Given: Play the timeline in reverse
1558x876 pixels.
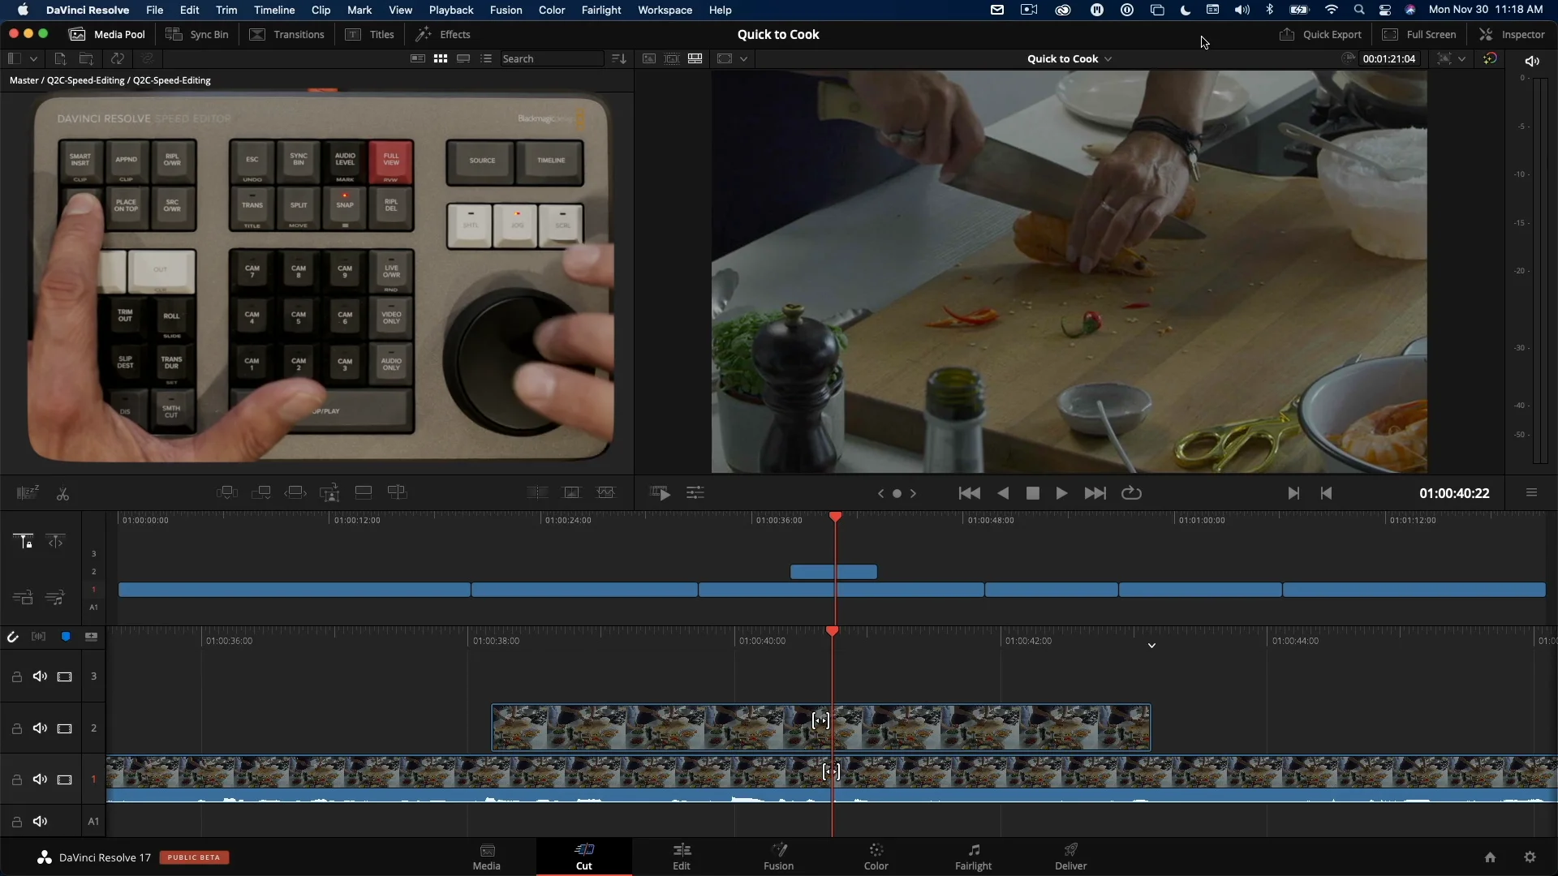Looking at the screenshot, I should click(x=1003, y=493).
